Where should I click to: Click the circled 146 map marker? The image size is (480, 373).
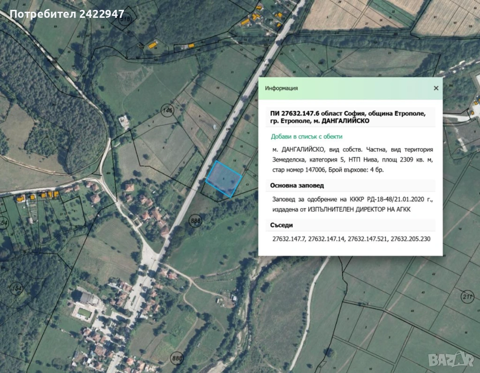click(167, 110)
